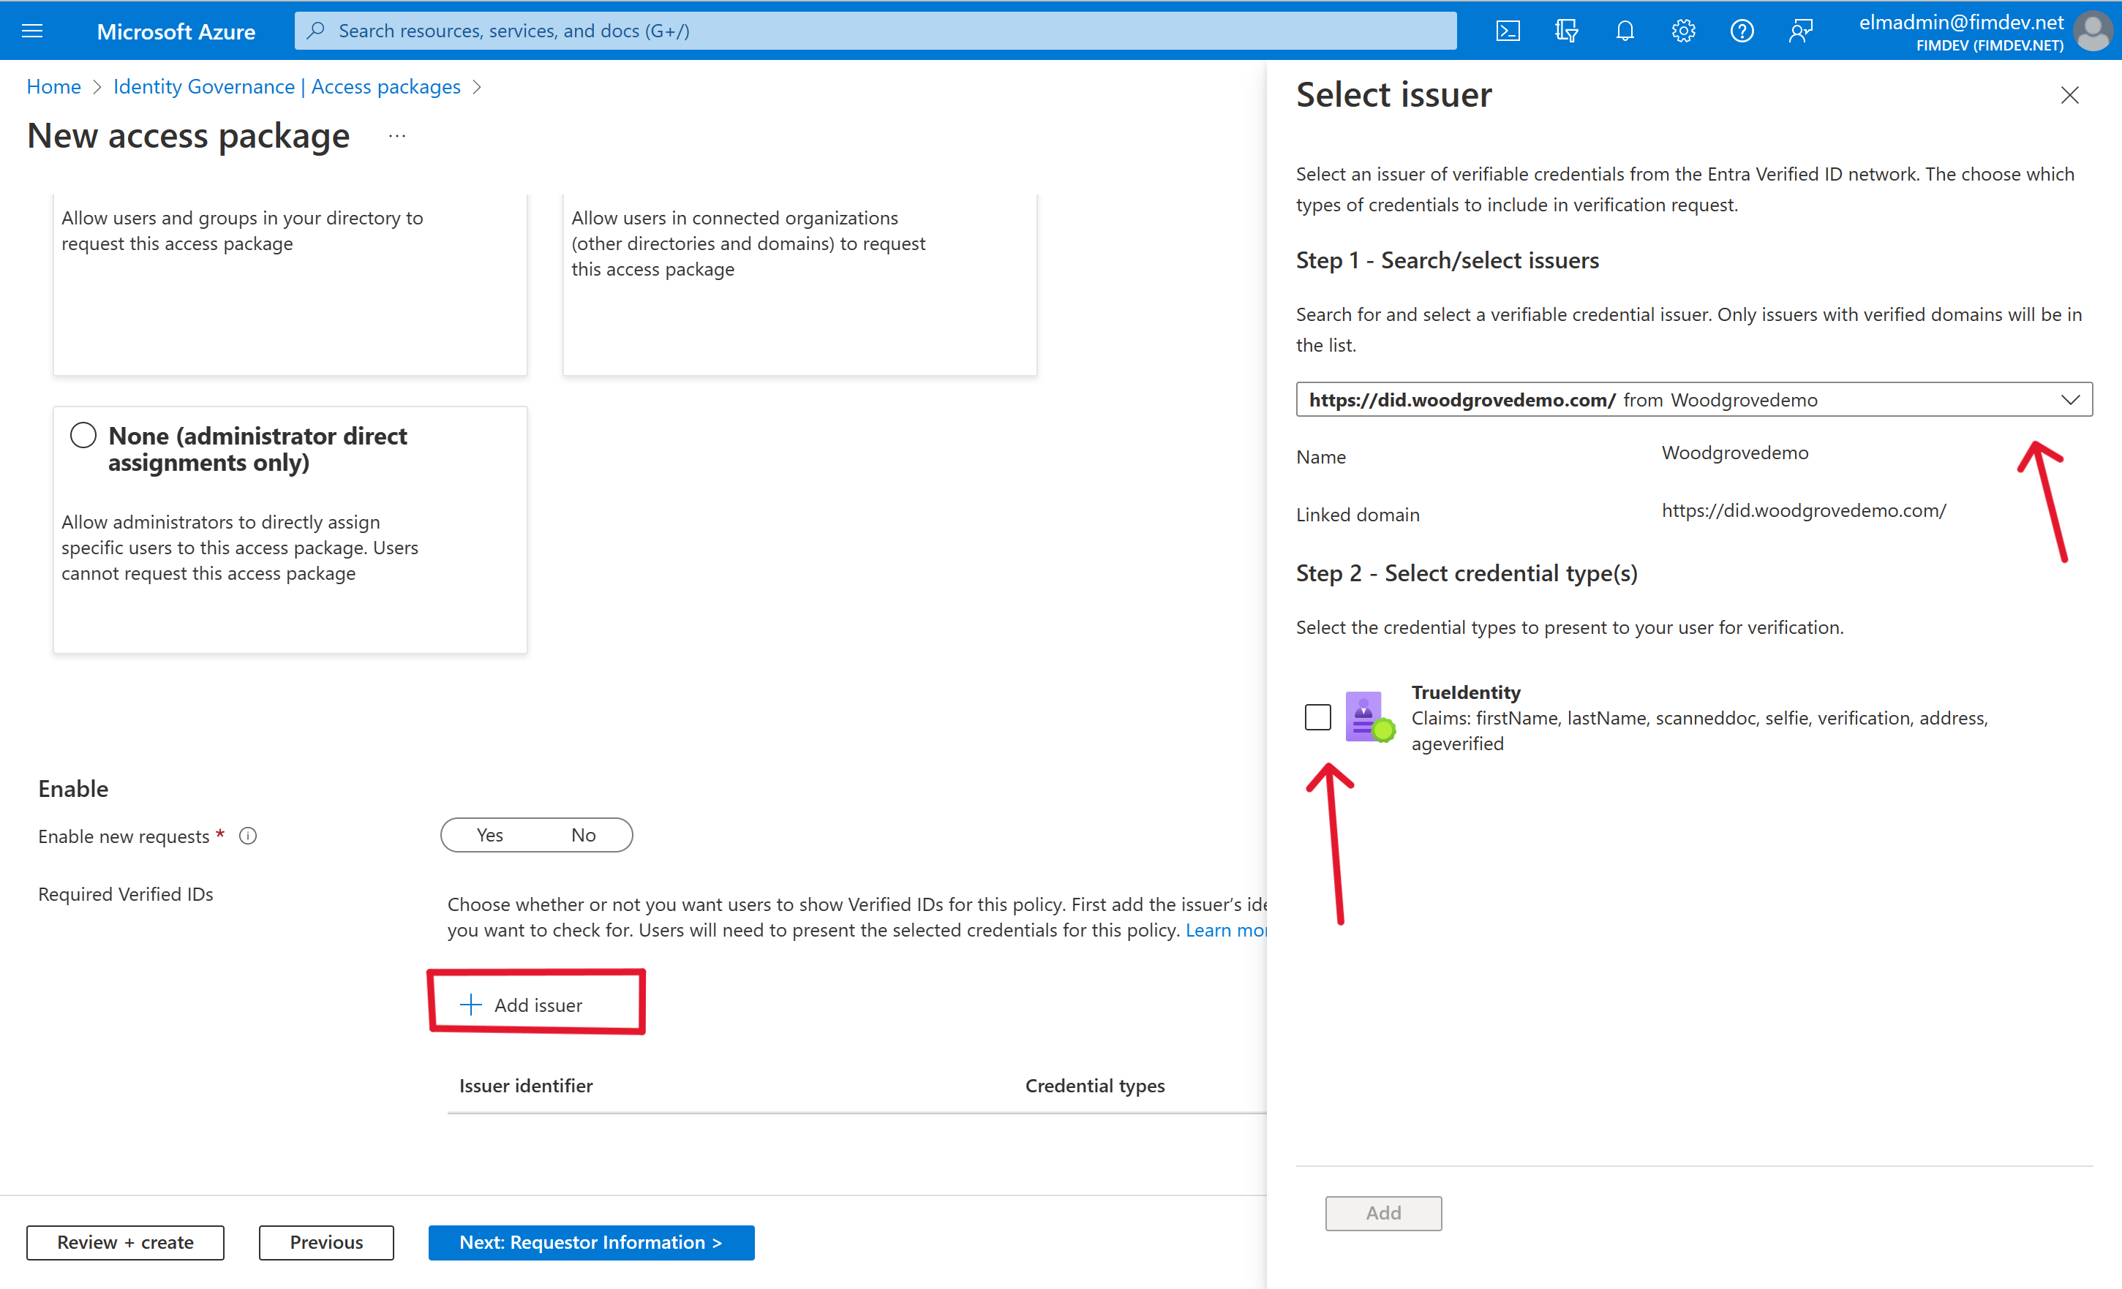
Task: Toggle Enable new requests to Yes
Action: [x=488, y=834]
